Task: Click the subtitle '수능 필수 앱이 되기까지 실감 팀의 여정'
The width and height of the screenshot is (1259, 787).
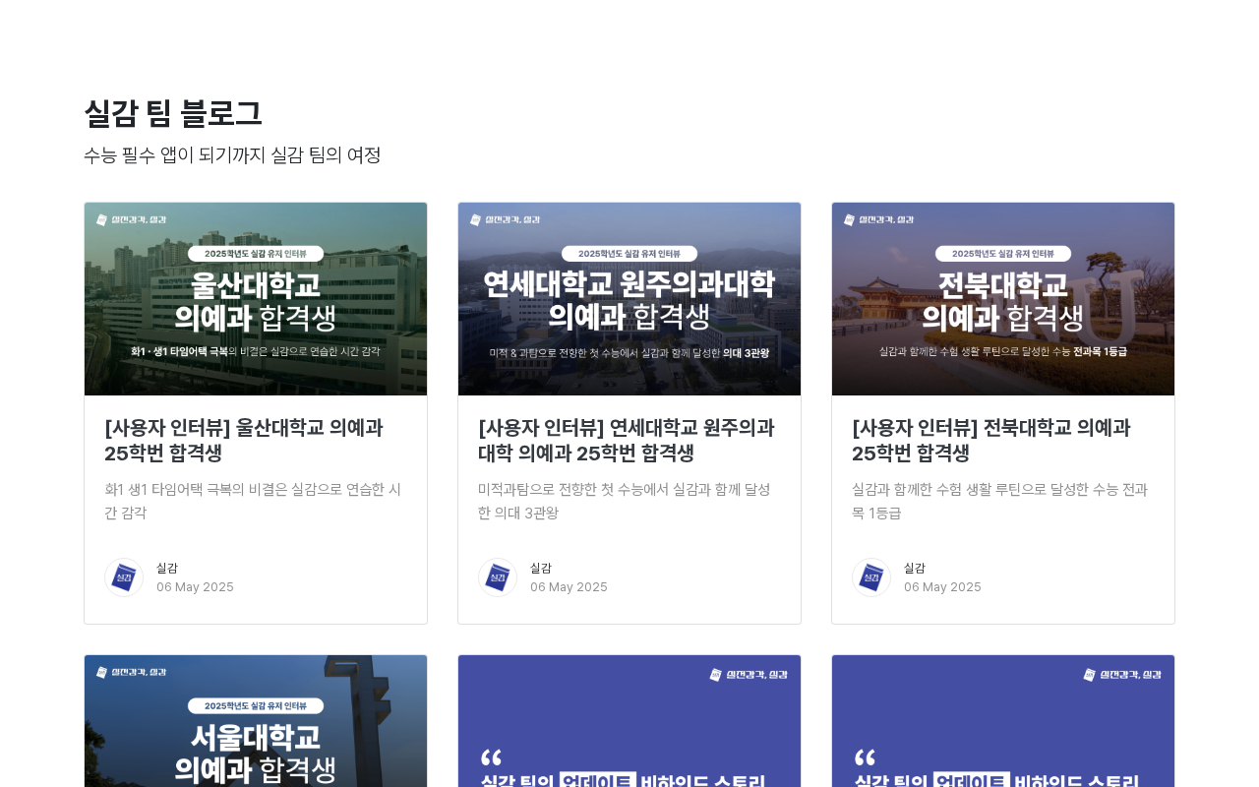Action: 232,155
